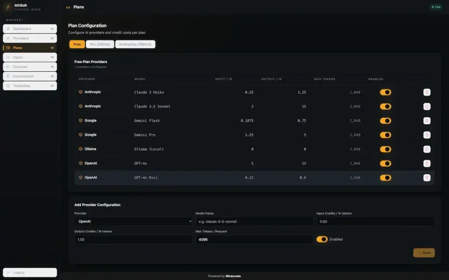
Task: Click the Plans card icon in sidebar
Action: tap(8, 48)
